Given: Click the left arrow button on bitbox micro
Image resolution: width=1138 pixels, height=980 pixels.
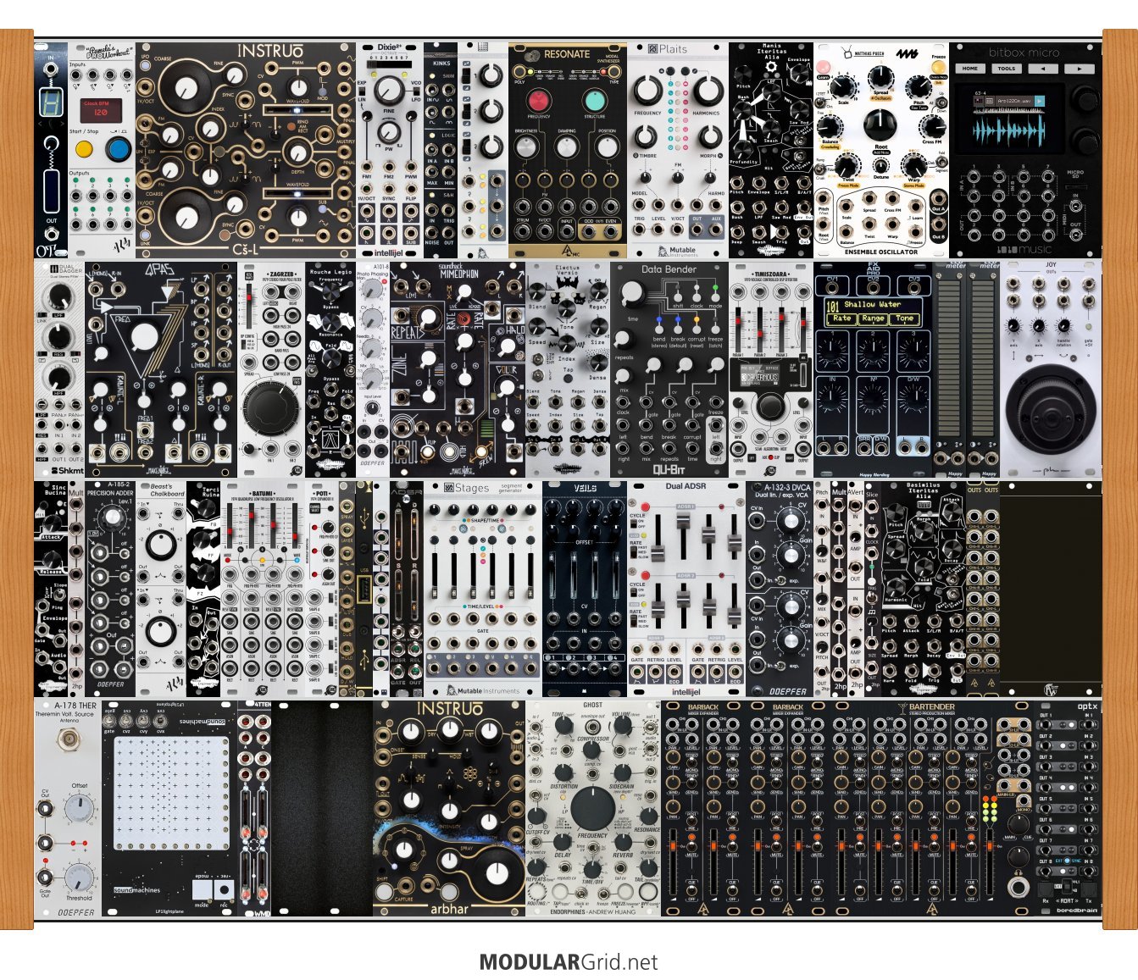Looking at the screenshot, I should pos(1044,69).
